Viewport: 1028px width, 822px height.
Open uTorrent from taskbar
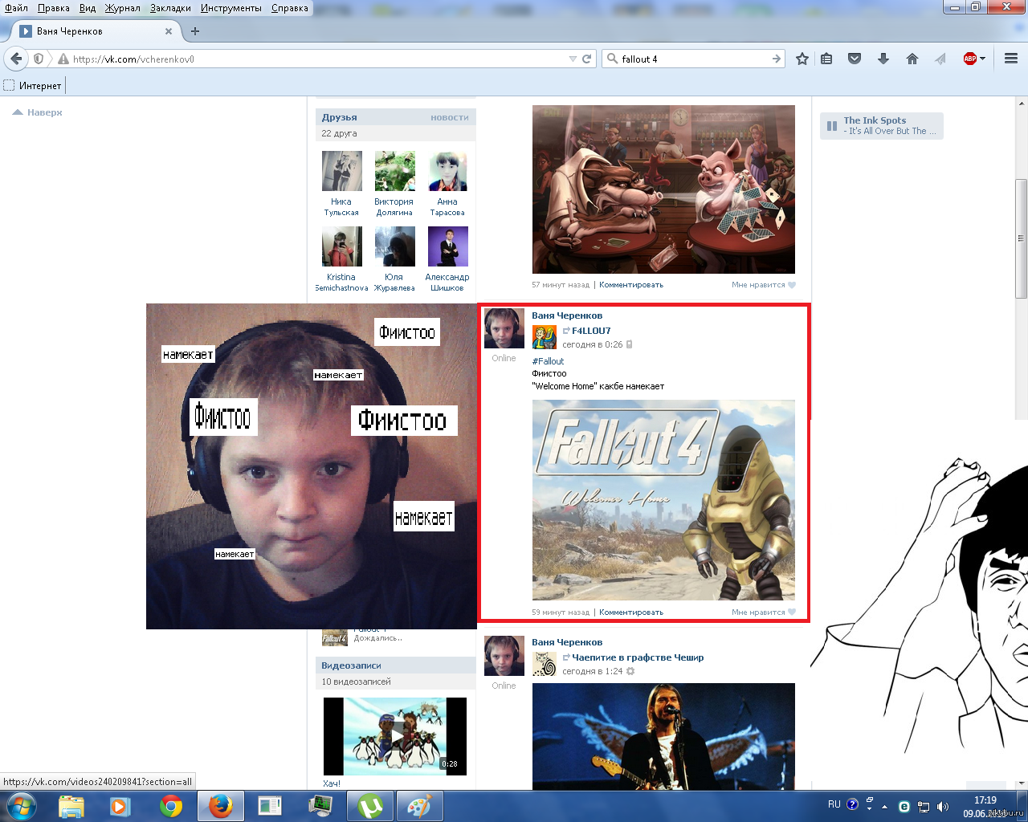(369, 806)
